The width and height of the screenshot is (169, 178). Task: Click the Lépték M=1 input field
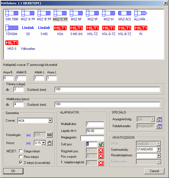[x=95, y=131]
